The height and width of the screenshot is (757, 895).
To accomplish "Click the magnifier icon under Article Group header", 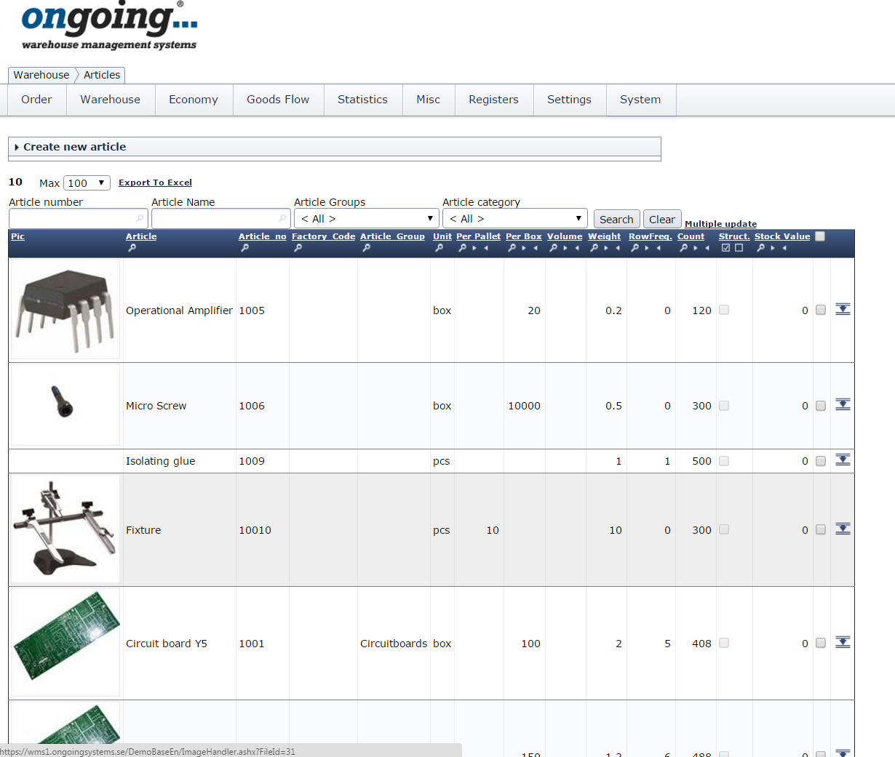I will click(366, 248).
